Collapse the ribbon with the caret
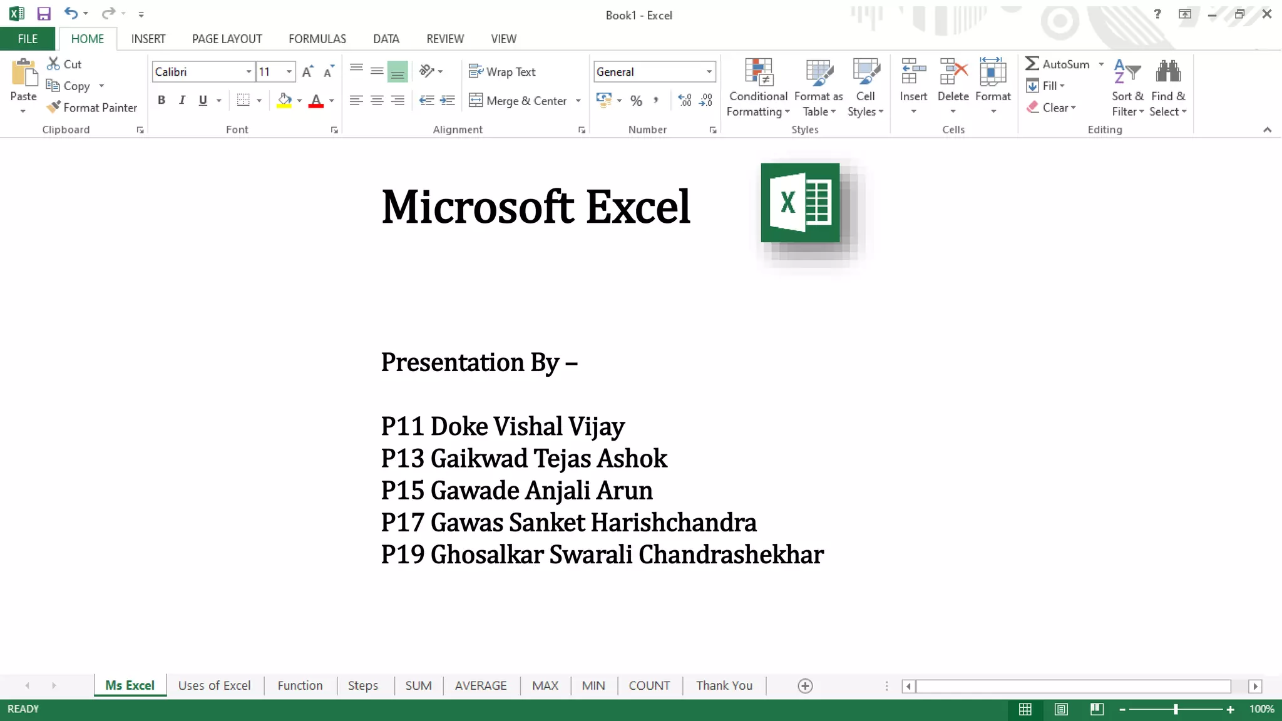 pos(1267,130)
